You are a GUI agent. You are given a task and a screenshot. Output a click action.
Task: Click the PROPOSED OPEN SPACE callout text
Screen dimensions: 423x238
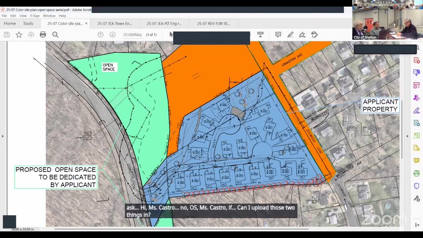point(56,177)
